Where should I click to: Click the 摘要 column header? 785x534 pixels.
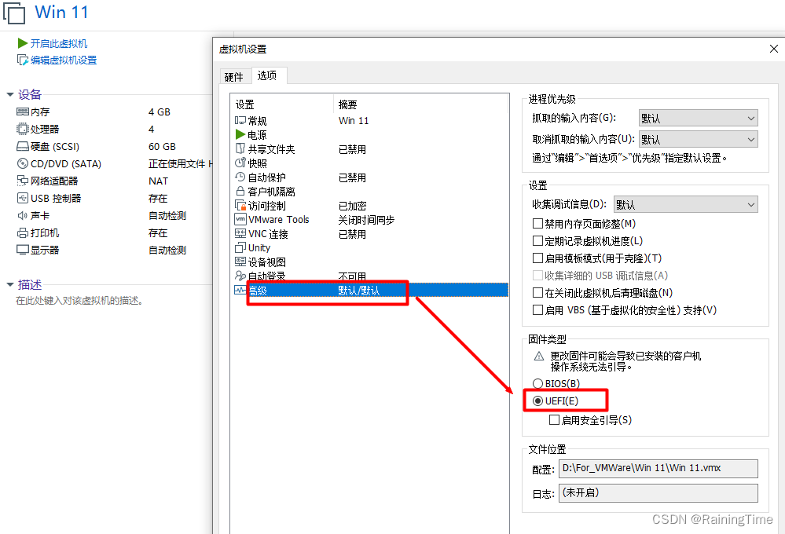(x=347, y=104)
